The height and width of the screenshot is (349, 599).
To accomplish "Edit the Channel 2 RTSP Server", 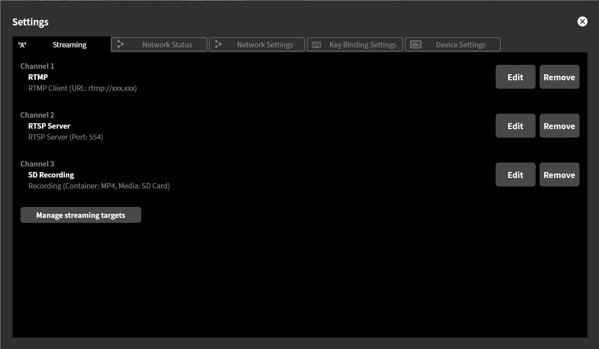I will [515, 126].
